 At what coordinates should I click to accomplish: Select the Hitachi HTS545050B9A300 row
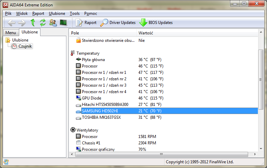click(x=164, y=105)
